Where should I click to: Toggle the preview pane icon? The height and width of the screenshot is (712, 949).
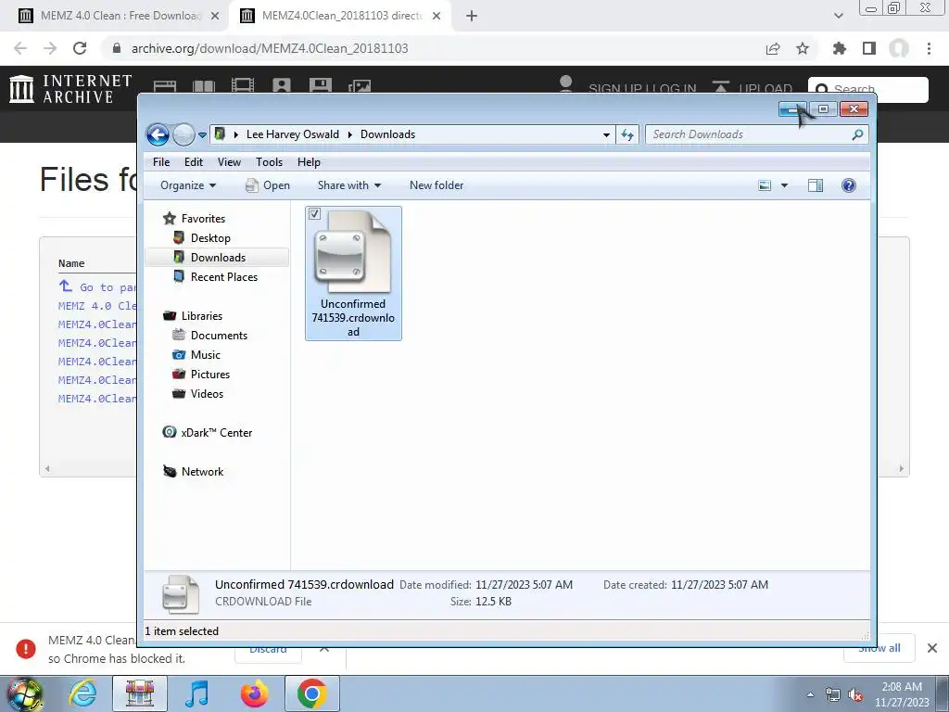[x=816, y=185]
